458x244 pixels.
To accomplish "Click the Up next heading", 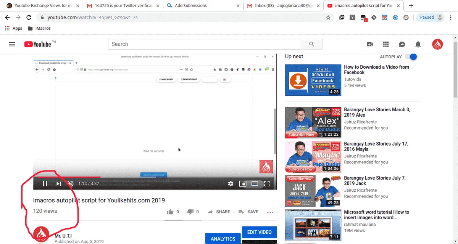I will (x=294, y=56).
